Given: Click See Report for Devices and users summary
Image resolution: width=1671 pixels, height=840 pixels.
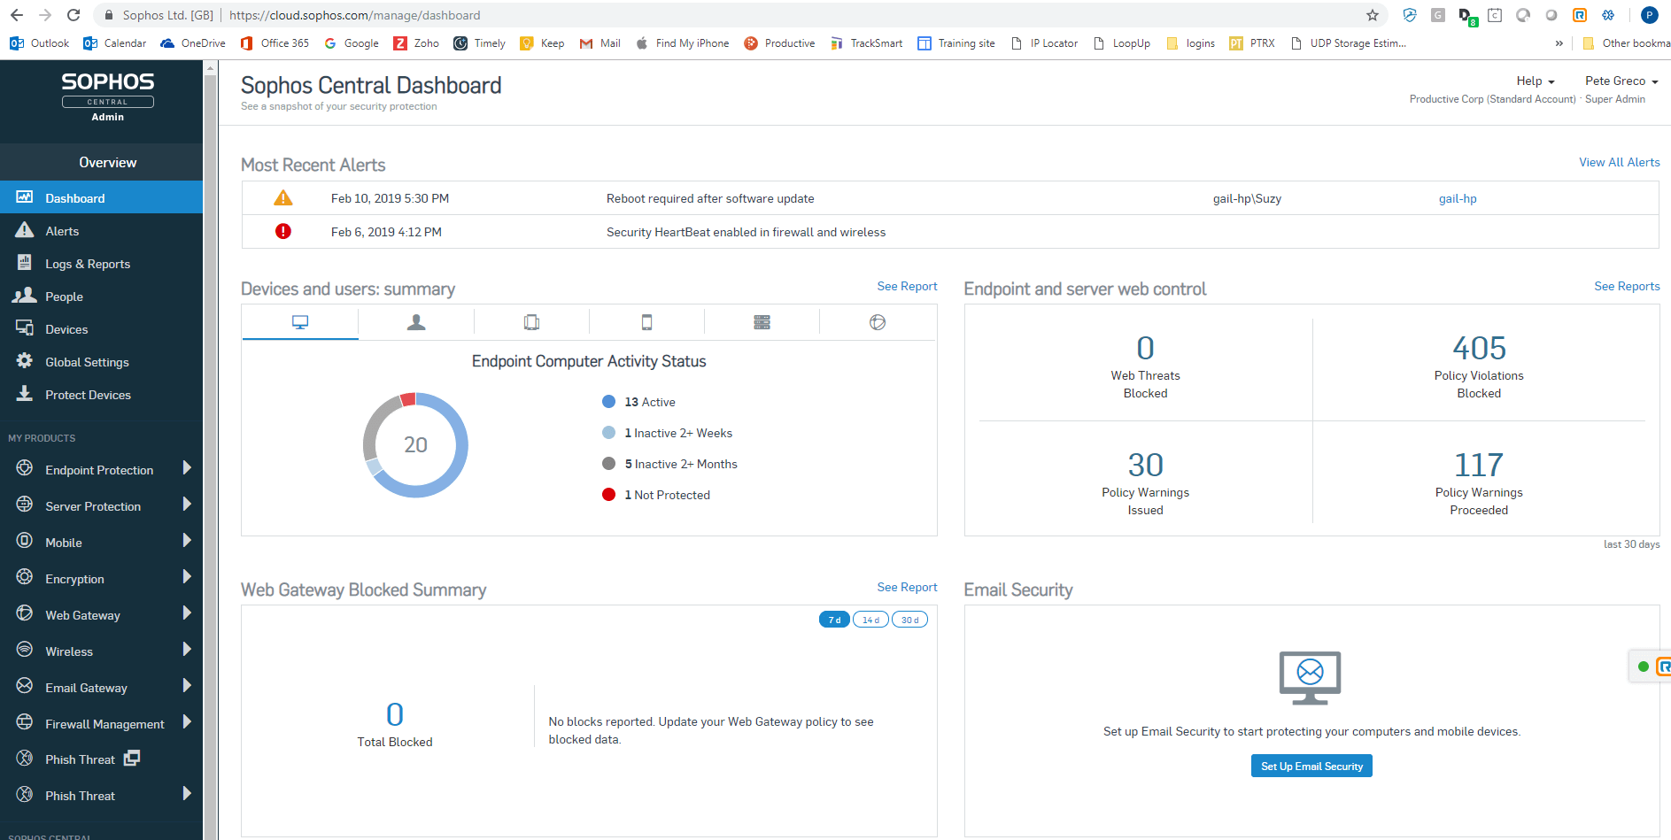Looking at the screenshot, I should point(907,286).
